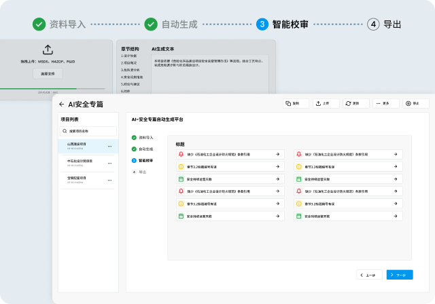Click the red bell icon in the left column's fourth card

pos(181,191)
